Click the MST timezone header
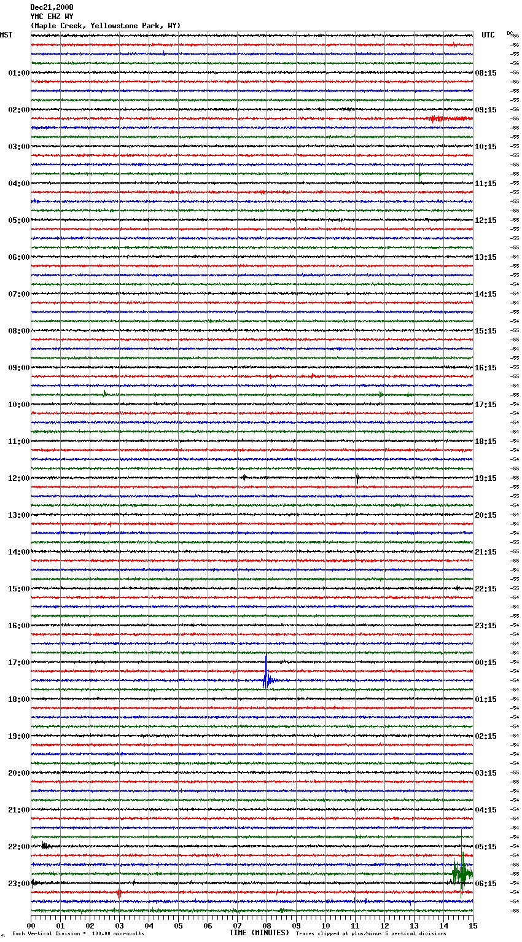The image size is (522, 942). click(6, 35)
